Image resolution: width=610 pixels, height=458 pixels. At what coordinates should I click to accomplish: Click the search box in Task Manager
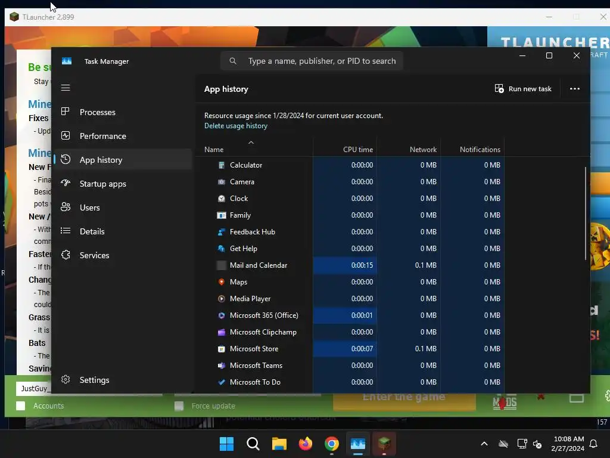tap(312, 61)
